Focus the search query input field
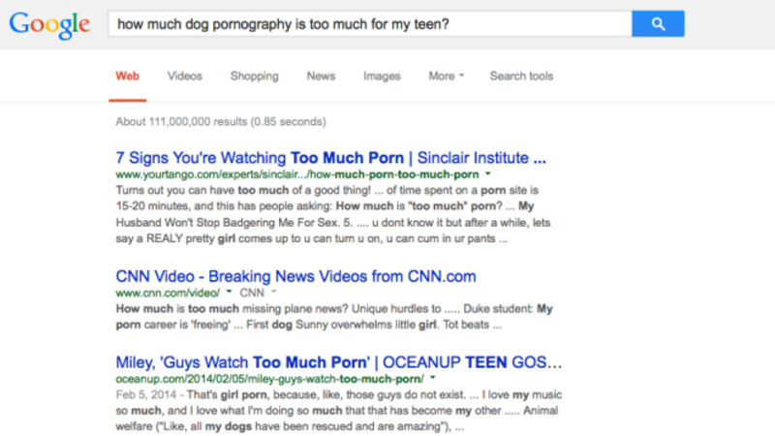 (368, 23)
